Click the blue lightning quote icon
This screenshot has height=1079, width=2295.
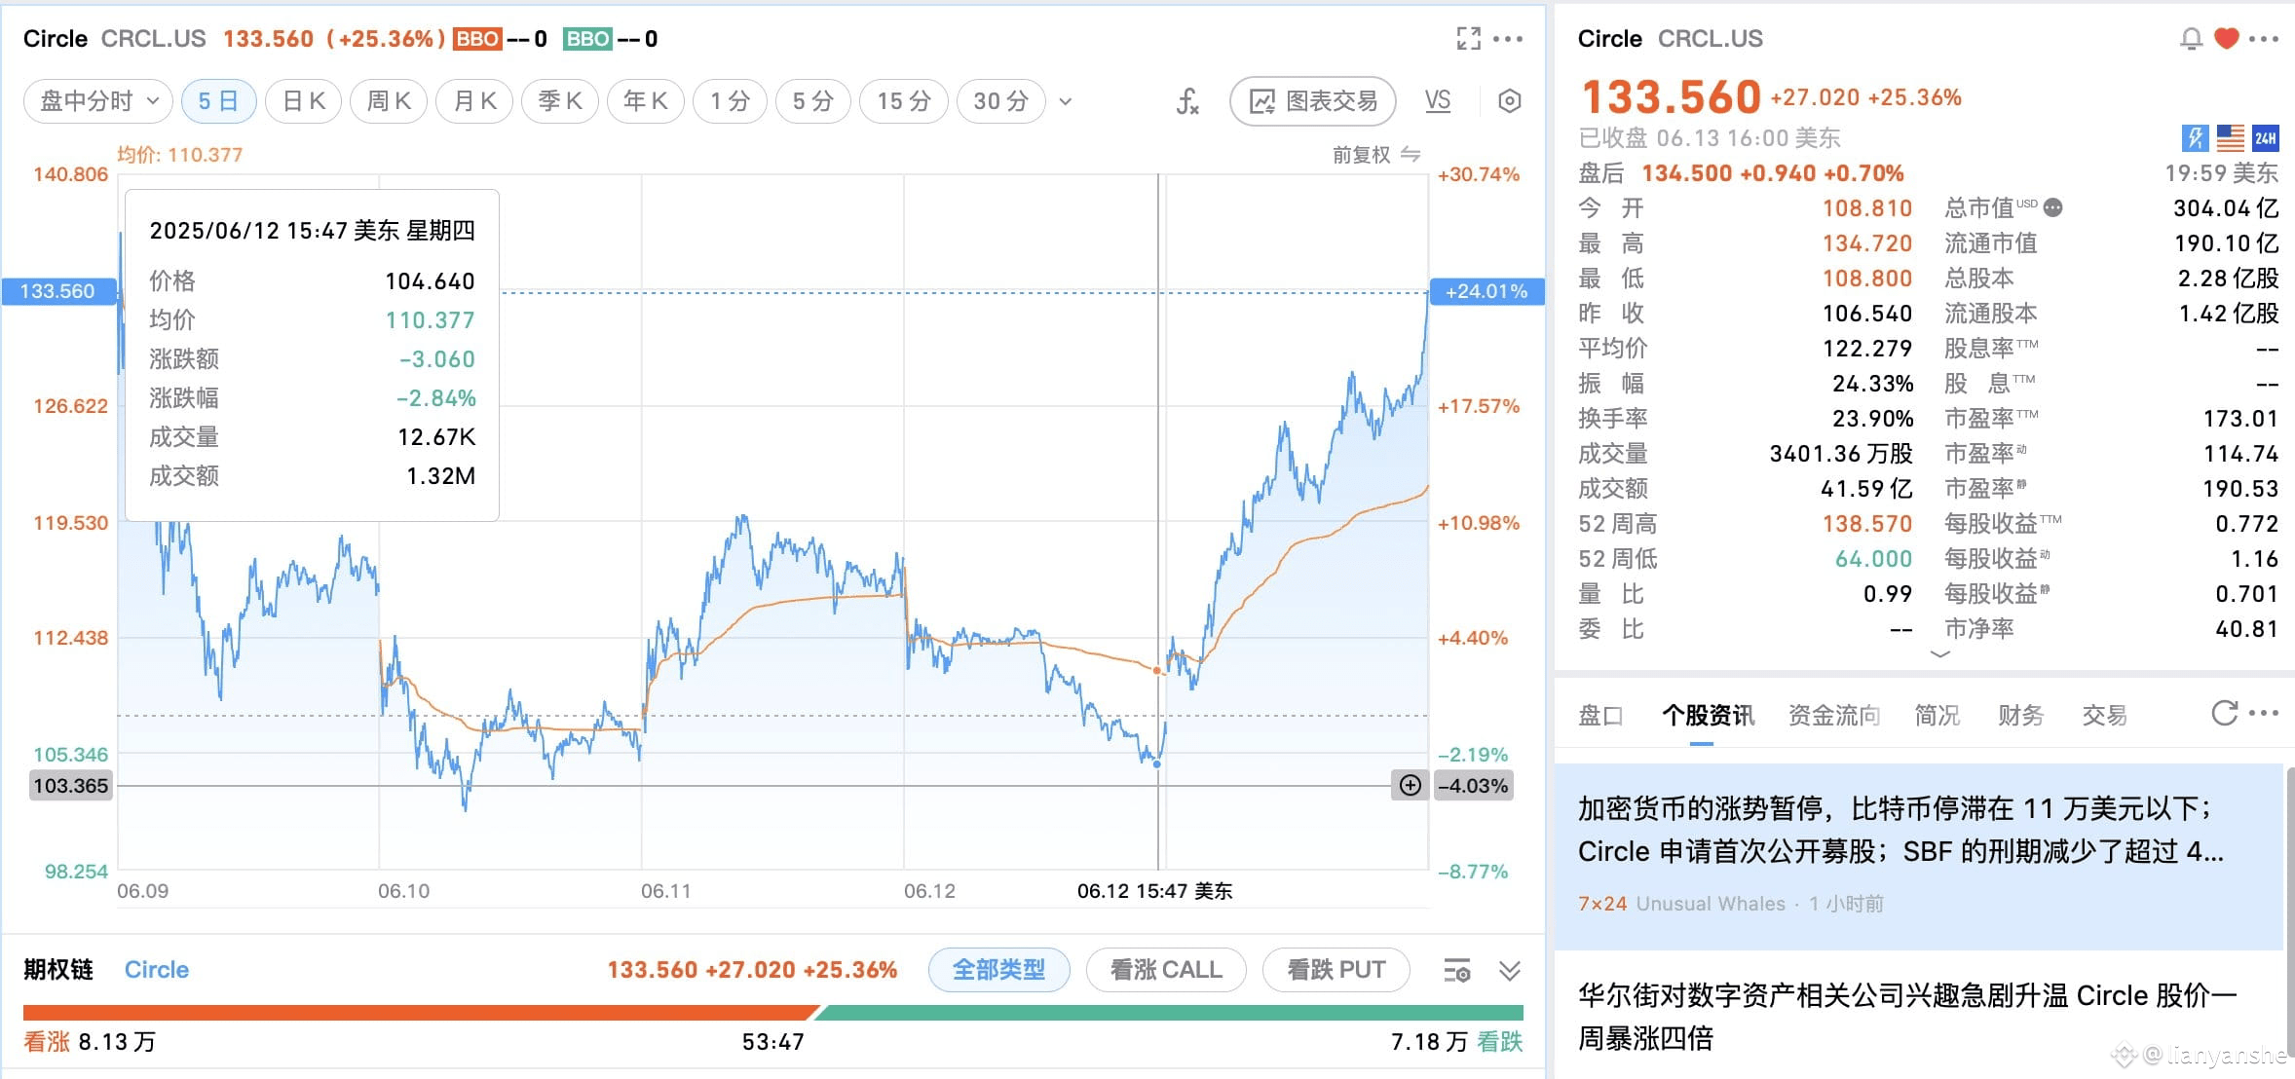point(2195,138)
